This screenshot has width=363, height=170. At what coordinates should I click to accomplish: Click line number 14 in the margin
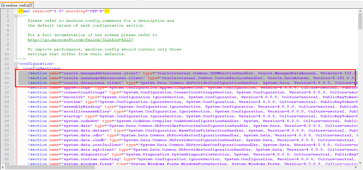7,73
